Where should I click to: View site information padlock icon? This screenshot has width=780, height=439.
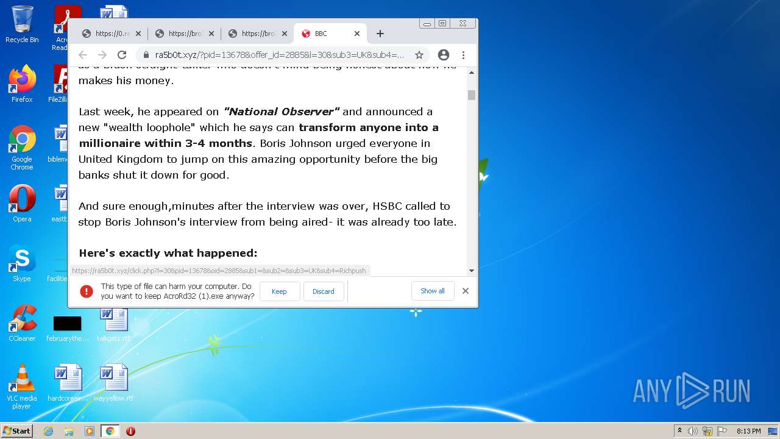[x=146, y=55]
